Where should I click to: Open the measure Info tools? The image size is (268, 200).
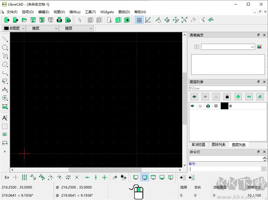pyautogui.click(x=5, y=106)
